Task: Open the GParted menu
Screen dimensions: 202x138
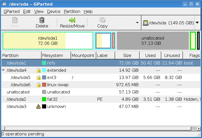Action: (12, 11)
